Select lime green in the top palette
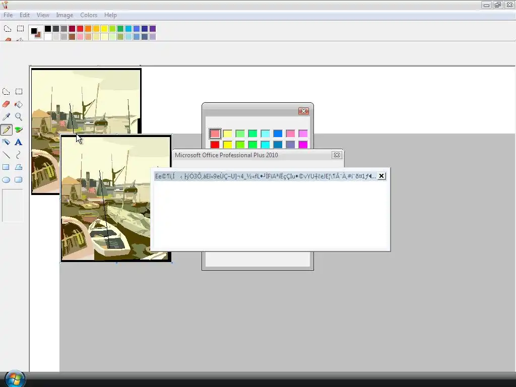The height and width of the screenshot is (387, 516). (112, 29)
